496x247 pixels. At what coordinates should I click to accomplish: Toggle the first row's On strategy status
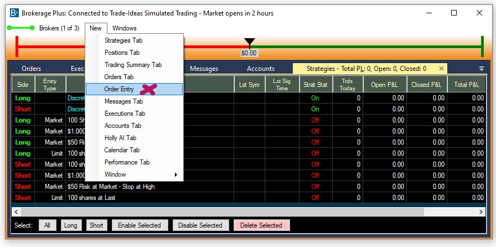click(x=315, y=98)
